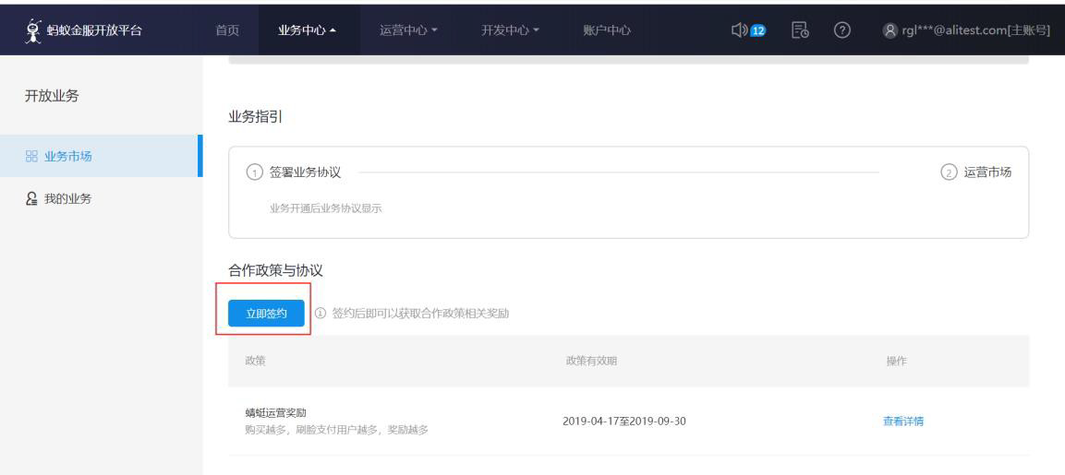Open the speaker notifications icon
This screenshot has height=475, width=1065.
tap(739, 30)
